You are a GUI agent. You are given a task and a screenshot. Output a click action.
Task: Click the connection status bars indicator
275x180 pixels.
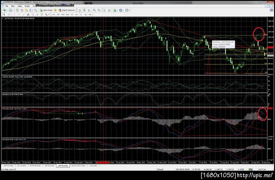tap(251, 169)
